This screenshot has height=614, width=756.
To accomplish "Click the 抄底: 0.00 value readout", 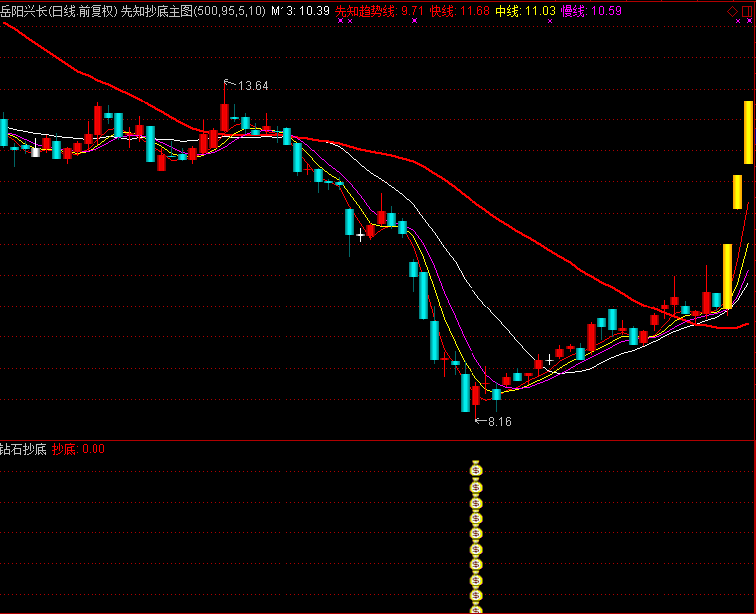I will point(79,449).
